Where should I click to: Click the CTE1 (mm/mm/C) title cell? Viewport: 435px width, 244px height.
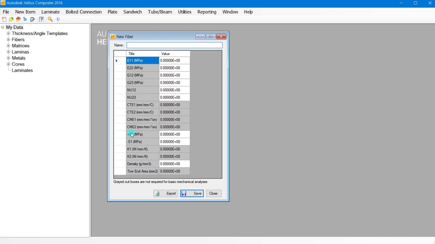coord(142,105)
